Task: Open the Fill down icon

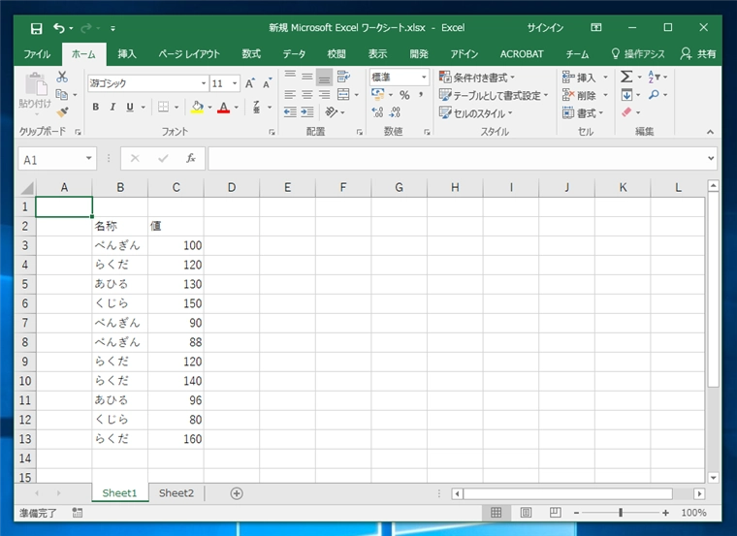Action: tap(626, 94)
